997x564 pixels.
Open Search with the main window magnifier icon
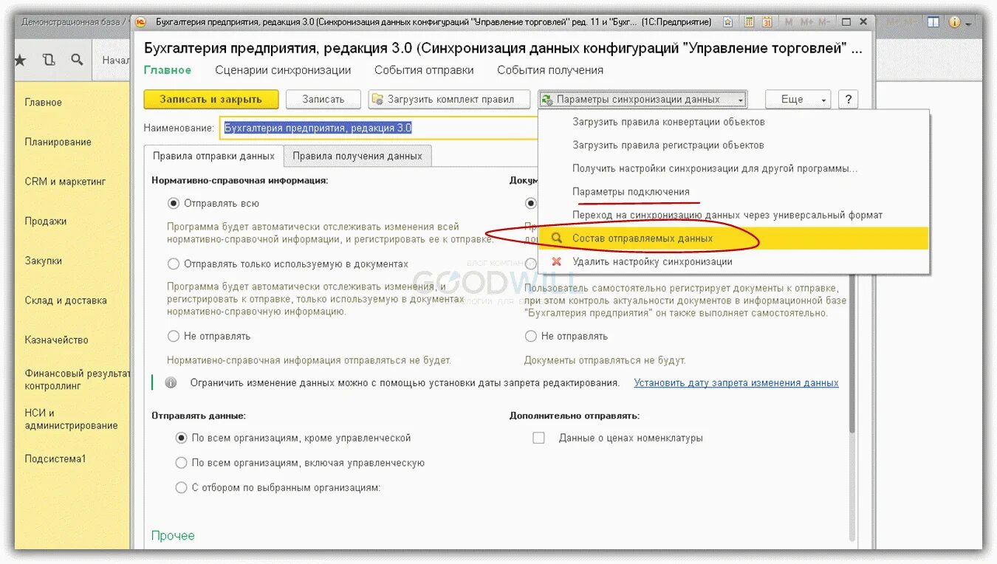77,60
